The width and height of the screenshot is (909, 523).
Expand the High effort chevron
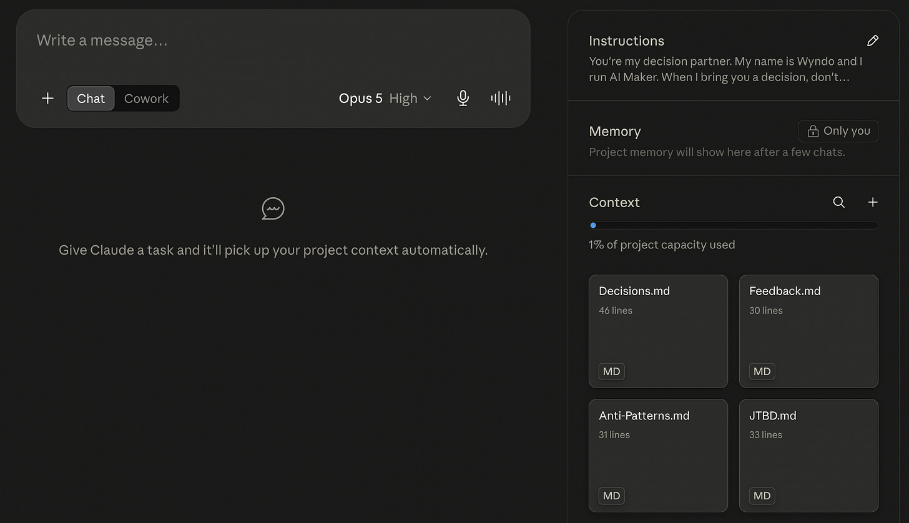428,99
